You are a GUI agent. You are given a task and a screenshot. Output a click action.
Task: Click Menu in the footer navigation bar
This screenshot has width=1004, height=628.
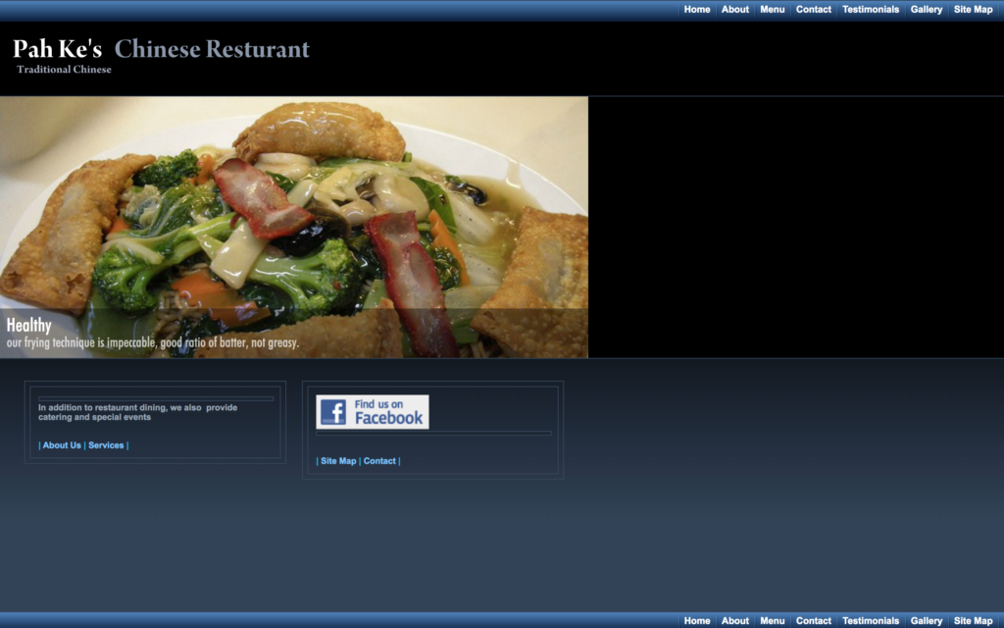773,621
